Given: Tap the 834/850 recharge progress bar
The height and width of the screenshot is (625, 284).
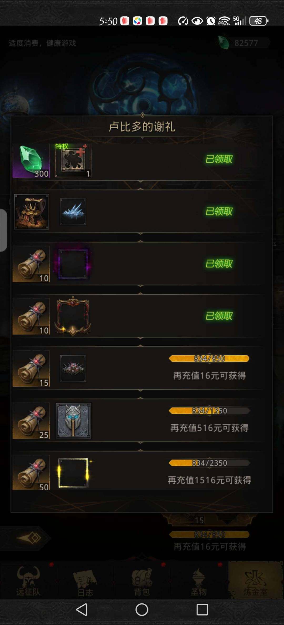Looking at the screenshot, I should (x=209, y=359).
